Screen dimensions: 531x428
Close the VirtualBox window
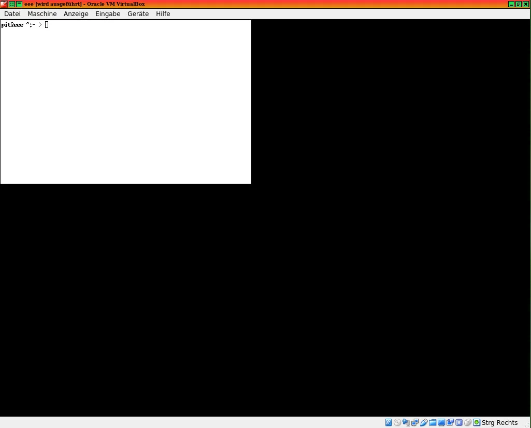click(x=526, y=4)
